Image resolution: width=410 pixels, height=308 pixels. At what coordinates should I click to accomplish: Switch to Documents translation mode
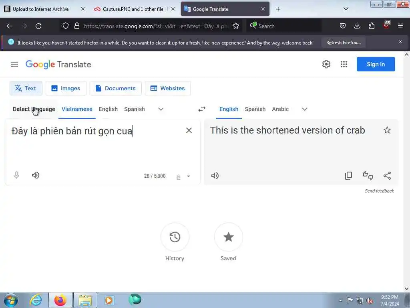coord(116,88)
